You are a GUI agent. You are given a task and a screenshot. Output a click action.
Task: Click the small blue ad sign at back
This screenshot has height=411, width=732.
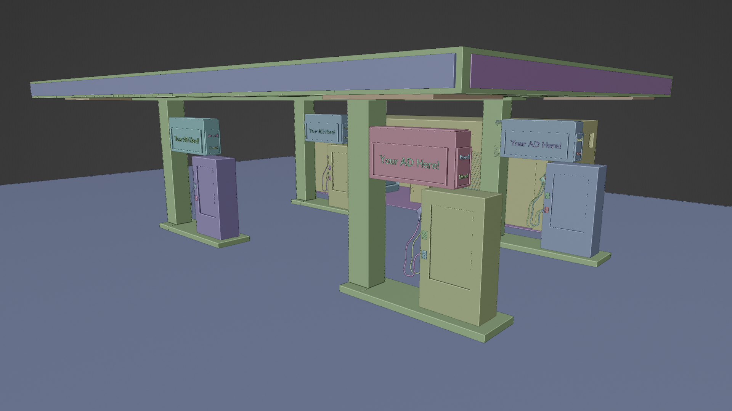(322, 131)
